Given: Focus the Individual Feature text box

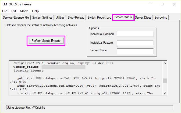Looking at the screenshot, I should pos(135,43).
